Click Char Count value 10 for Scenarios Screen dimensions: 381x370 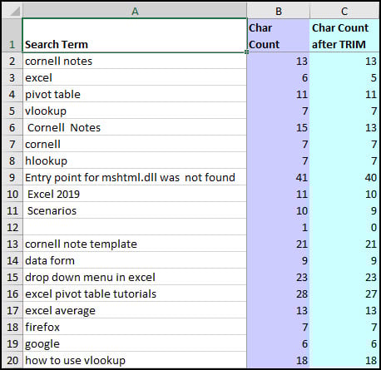click(278, 210)
